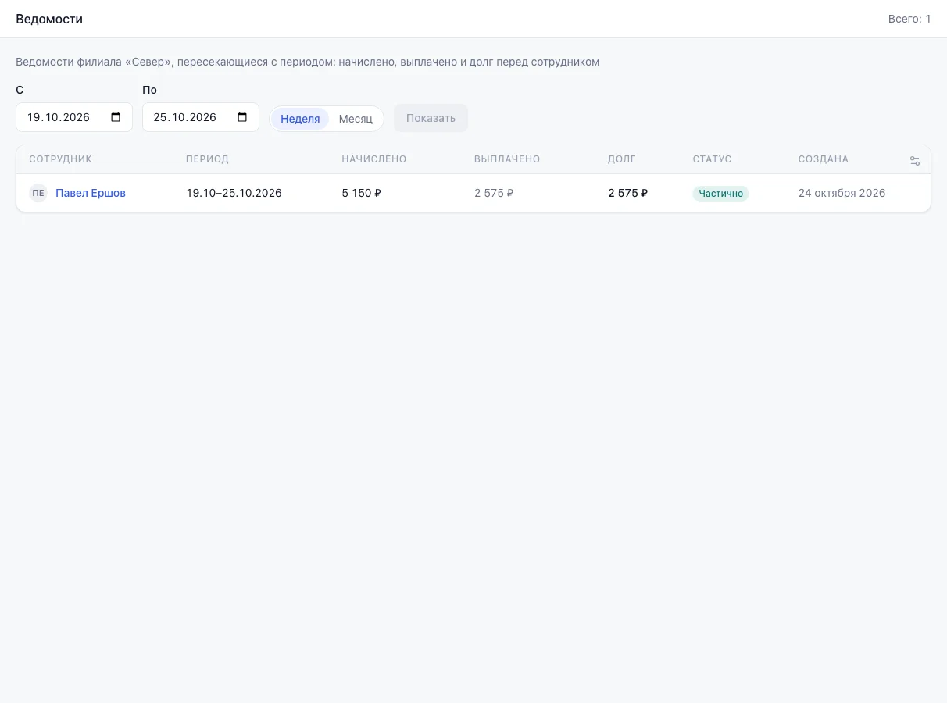The width and height of the screenshot is (947, 703).
Task: Sort by the Создана column header
Action: (x=824, y=159)
